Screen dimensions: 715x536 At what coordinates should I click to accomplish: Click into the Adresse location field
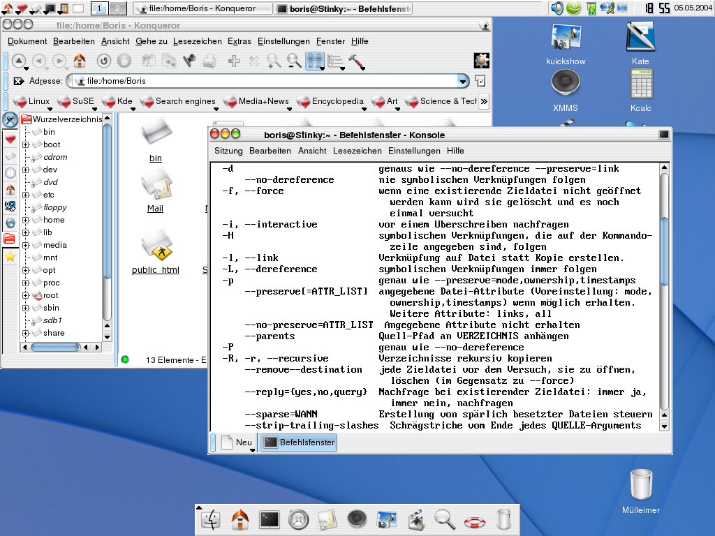tap(266, 81)
